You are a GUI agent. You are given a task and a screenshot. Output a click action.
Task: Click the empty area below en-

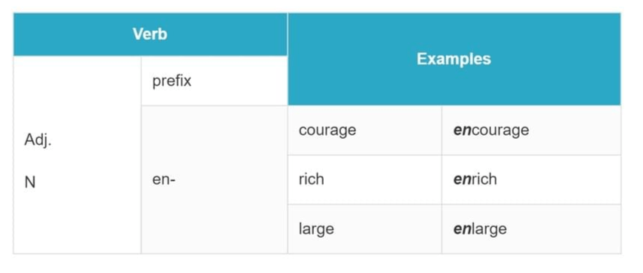pyautogui.click(x=214, y=221)
